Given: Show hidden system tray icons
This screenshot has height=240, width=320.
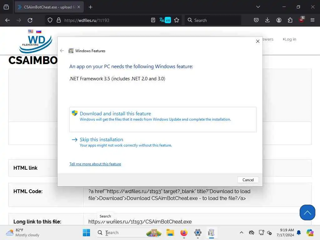Looking at the screenshot, I should (x=242, y=232).
